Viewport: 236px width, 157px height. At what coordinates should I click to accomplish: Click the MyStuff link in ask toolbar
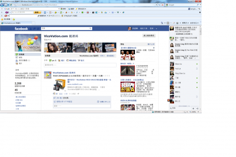(68, 16)
